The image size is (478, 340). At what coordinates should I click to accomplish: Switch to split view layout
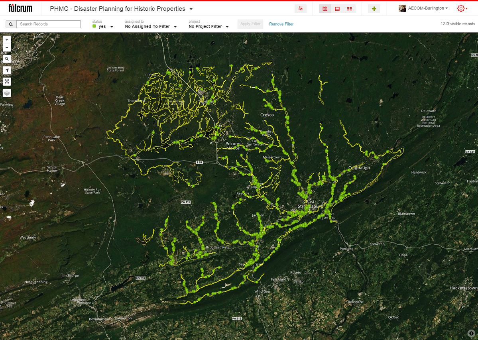pos(337,9)
